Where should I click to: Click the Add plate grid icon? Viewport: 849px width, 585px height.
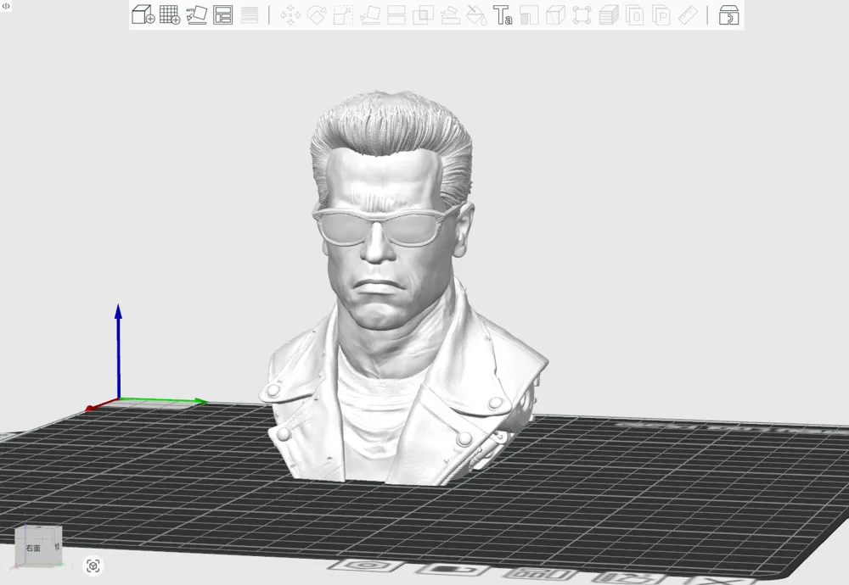[x=170, y=14]
